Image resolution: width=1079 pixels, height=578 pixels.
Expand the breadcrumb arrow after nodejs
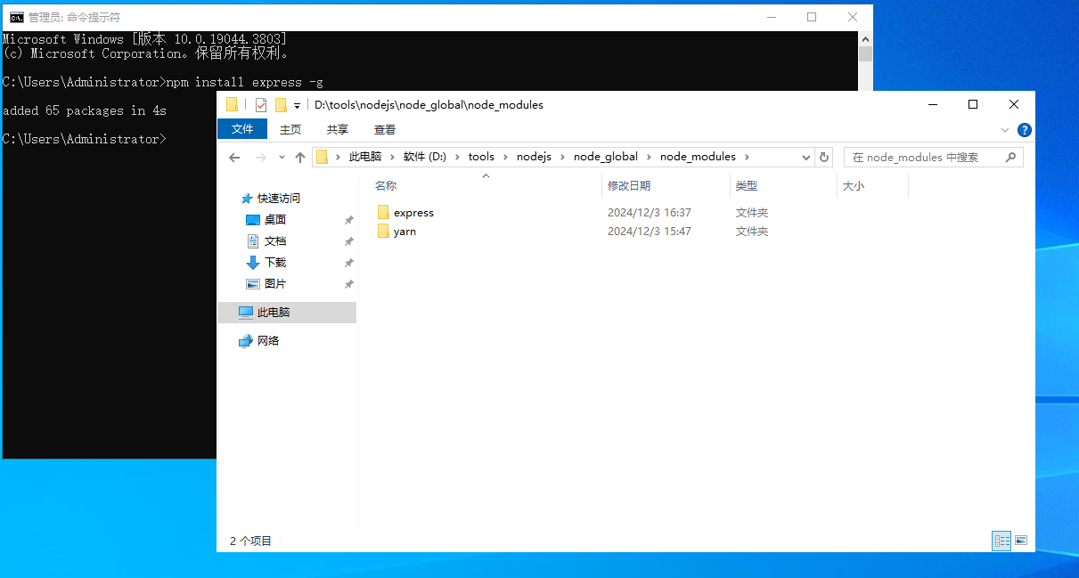pos(562,157)
